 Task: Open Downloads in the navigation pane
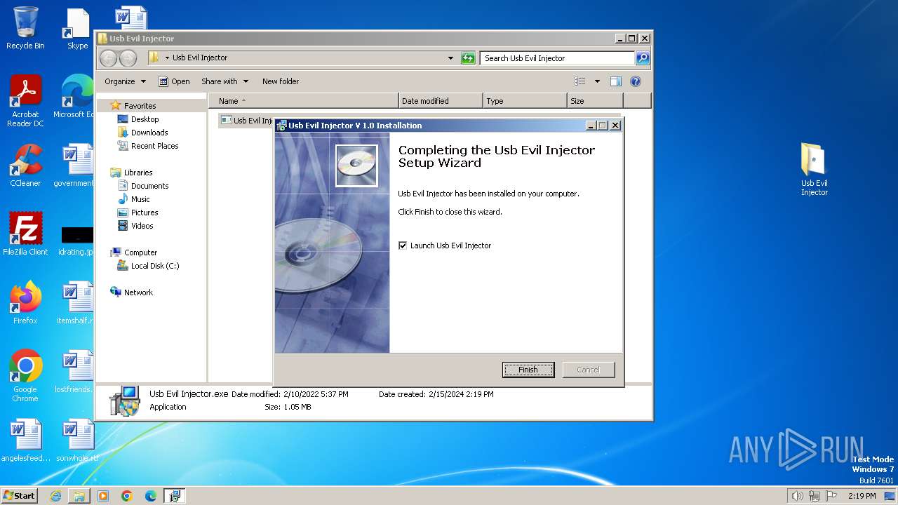[x=149, y=133]
